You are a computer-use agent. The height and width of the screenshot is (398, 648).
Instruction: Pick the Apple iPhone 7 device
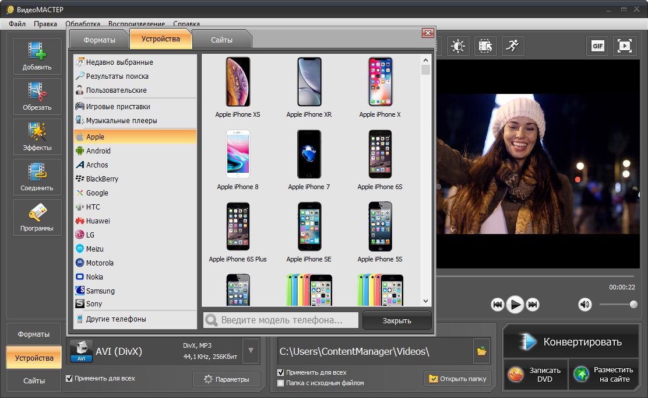(309, 160)
